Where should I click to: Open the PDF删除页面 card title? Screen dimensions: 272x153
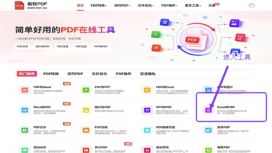click(165, 127)
